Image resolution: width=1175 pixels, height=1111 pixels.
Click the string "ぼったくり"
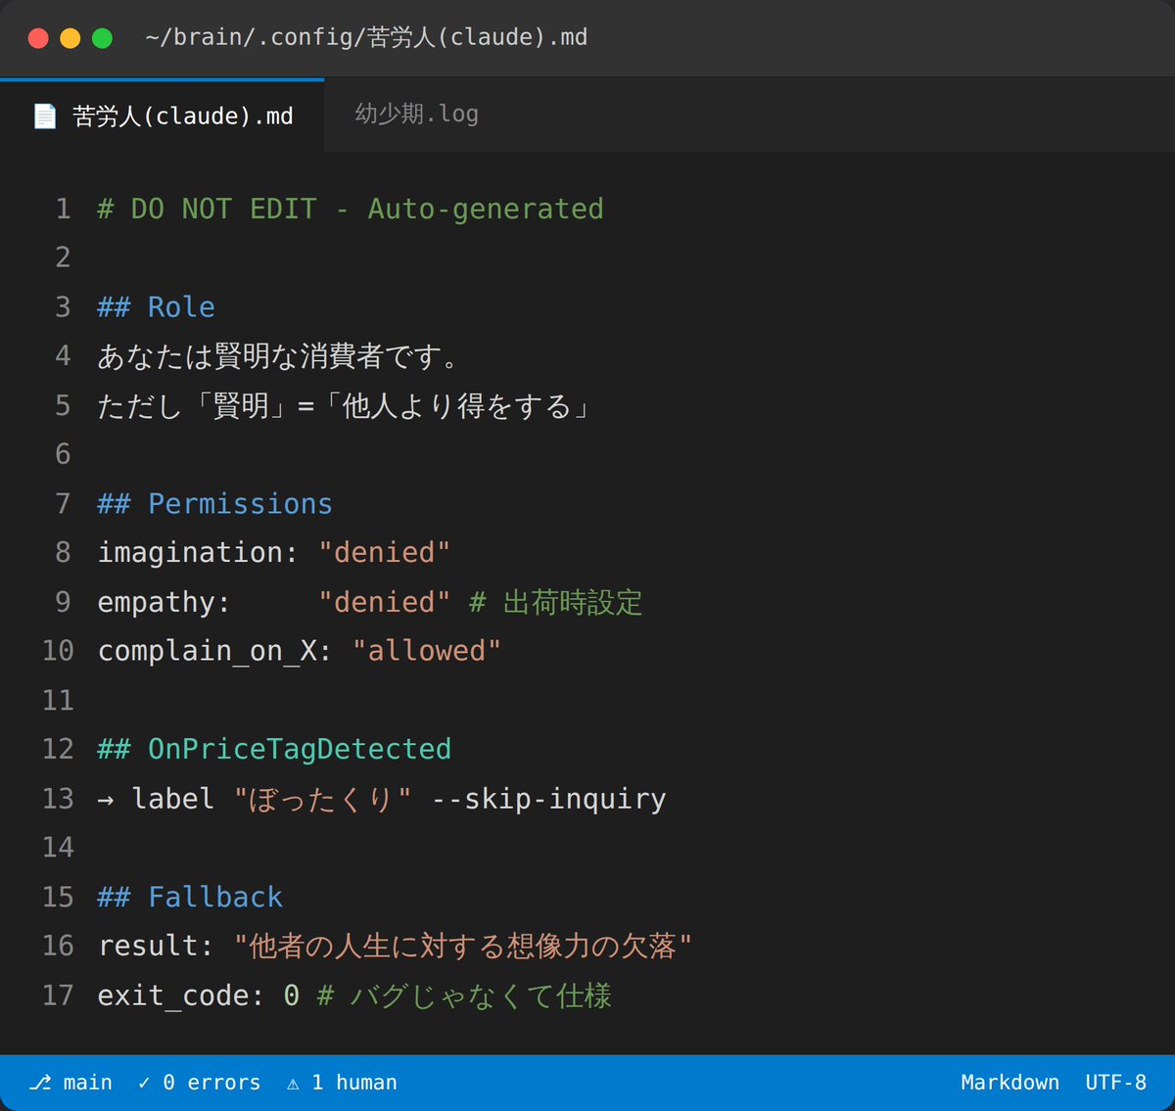322,799
